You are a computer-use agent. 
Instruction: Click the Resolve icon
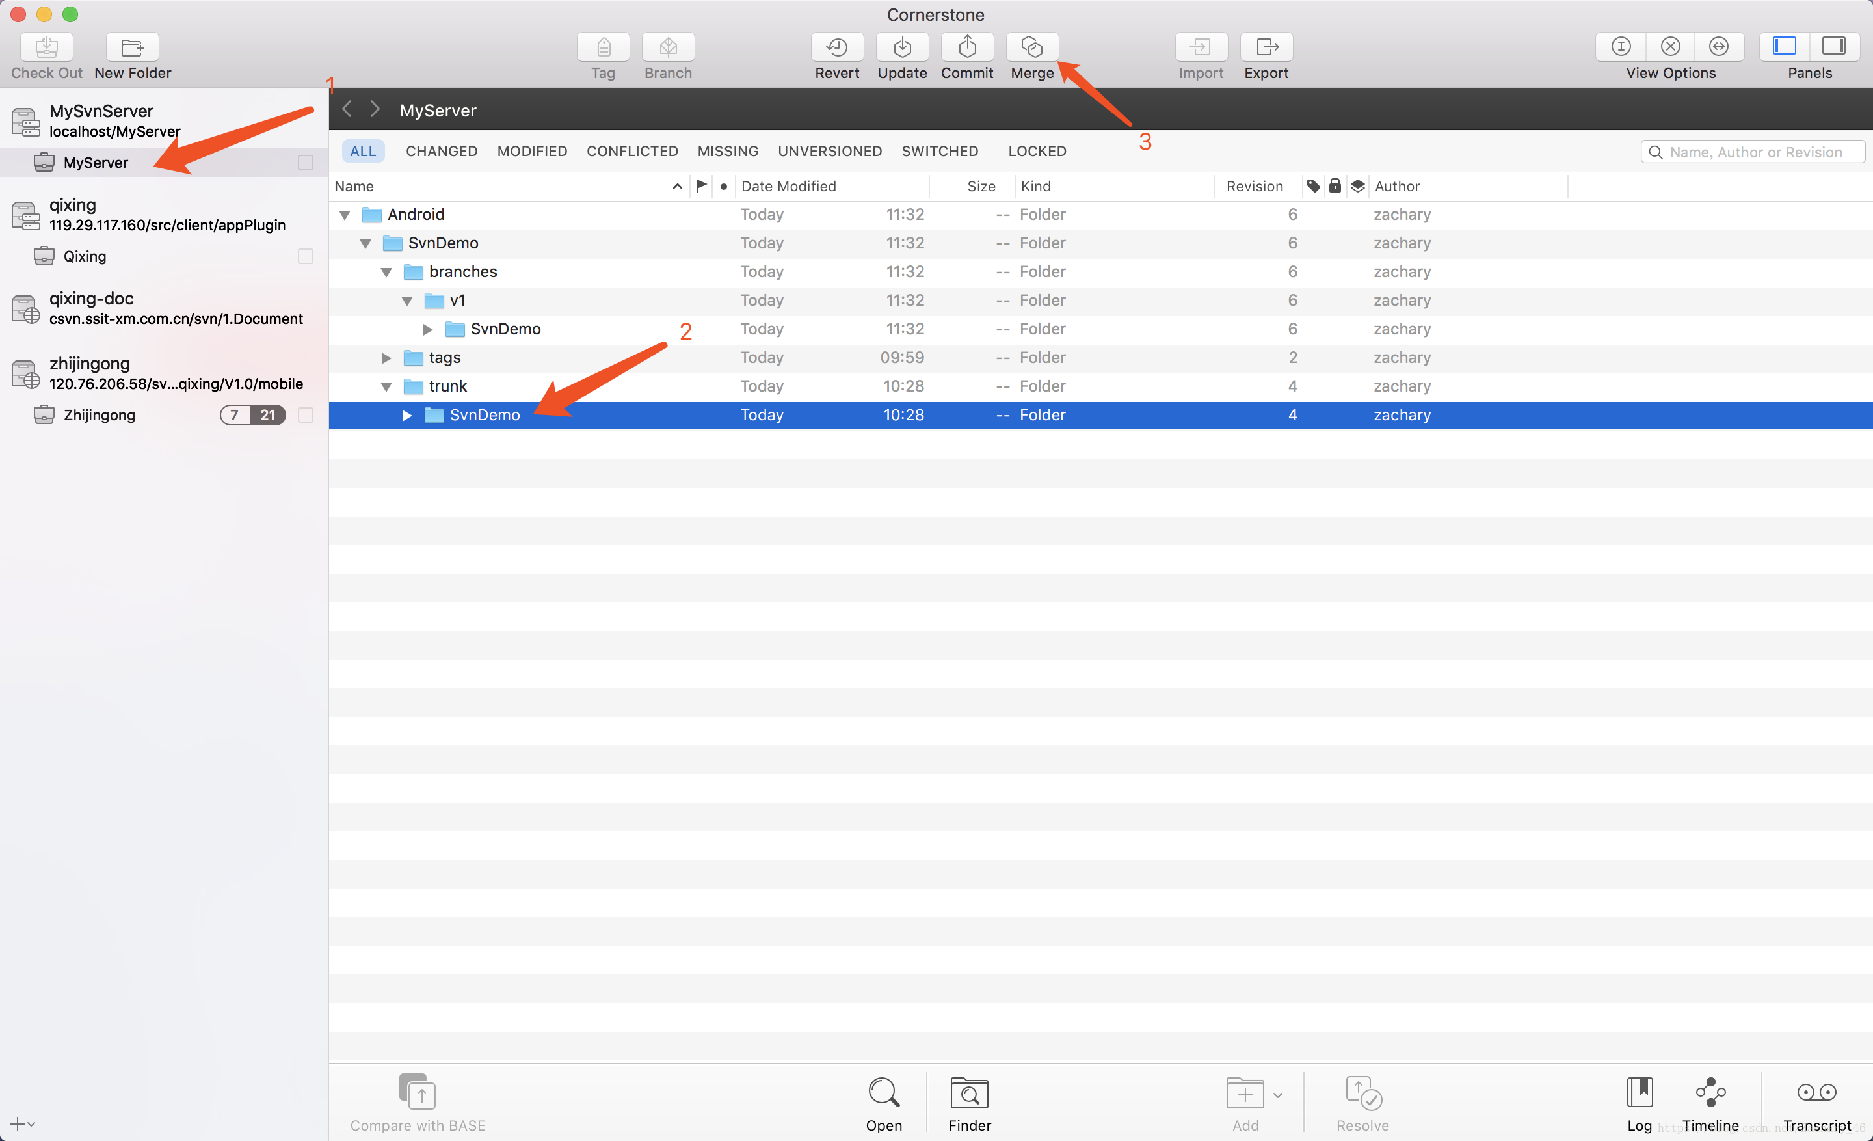pyautogui.click(x=1363, y=1093)
